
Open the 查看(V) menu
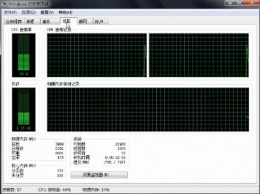47,12
